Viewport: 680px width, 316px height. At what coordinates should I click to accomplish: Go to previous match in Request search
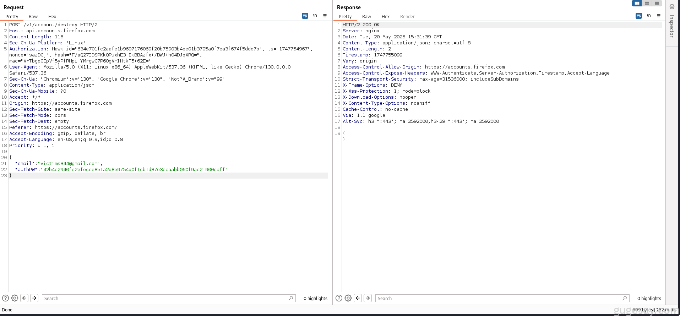coord(25,298)
